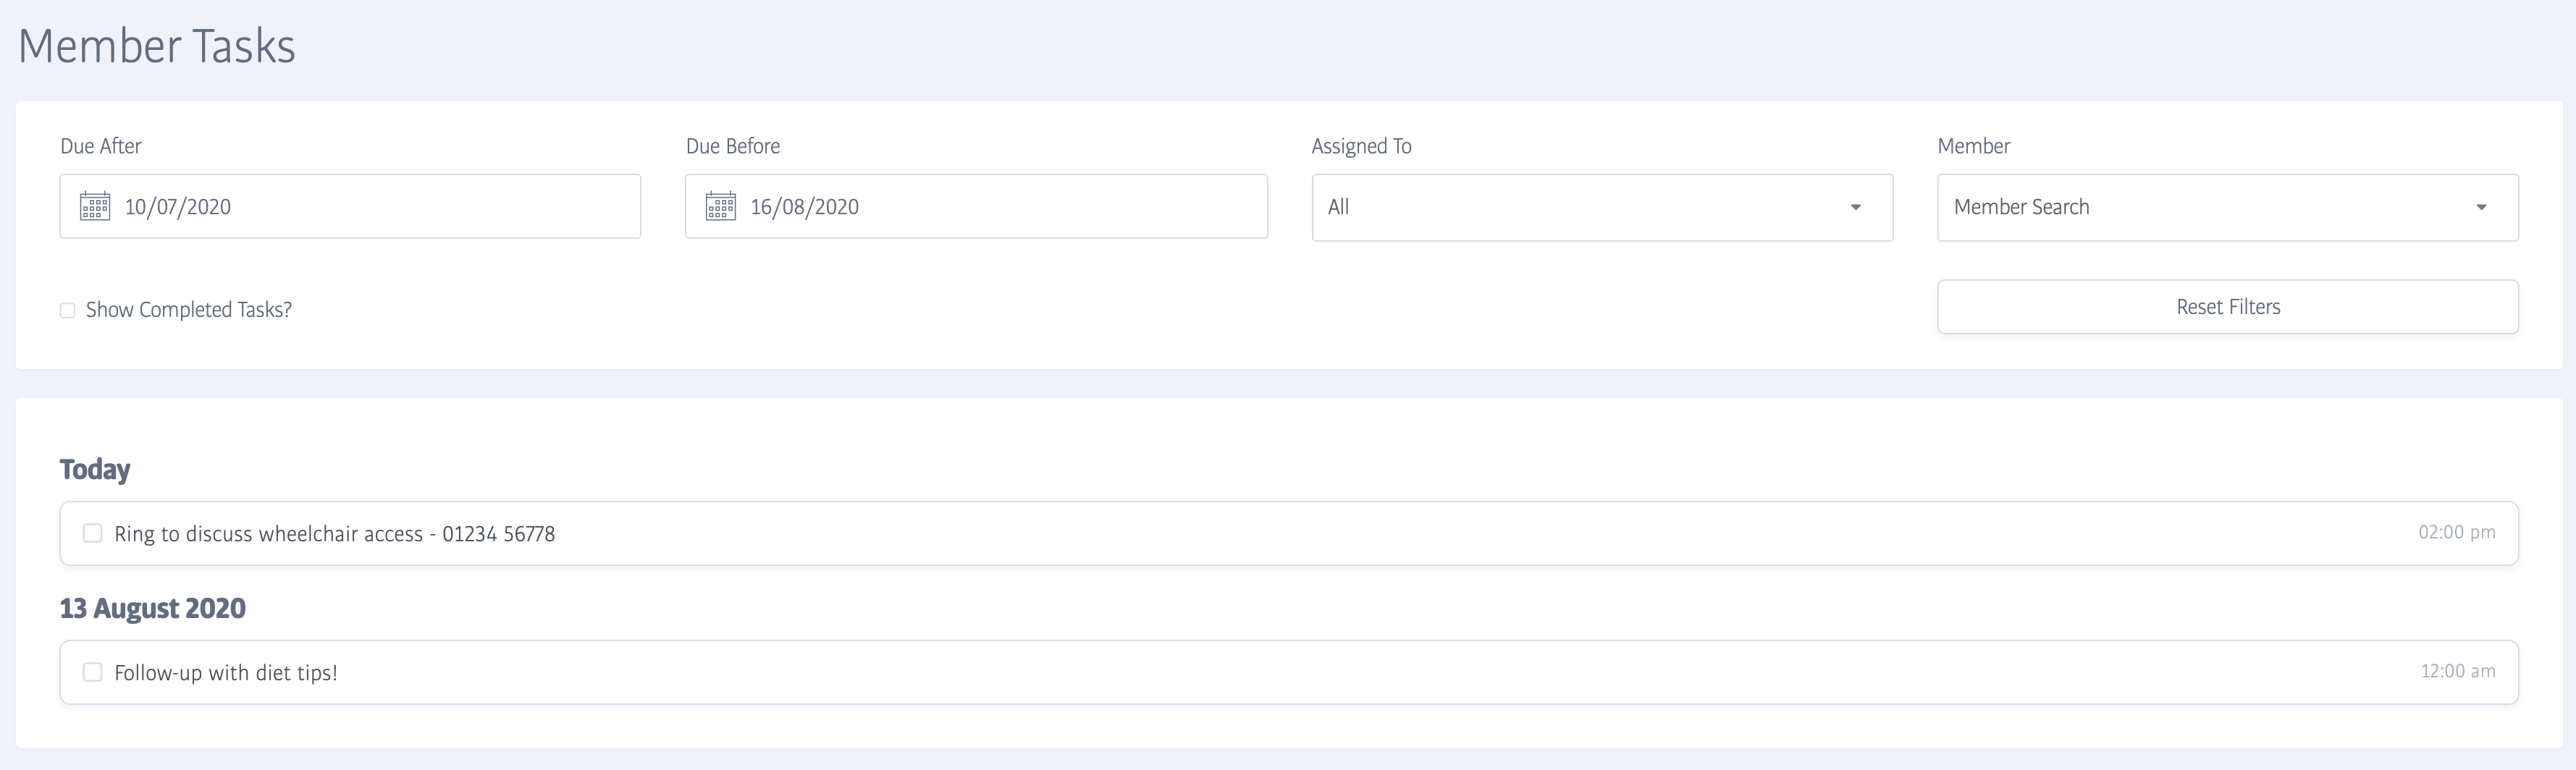2576x770 pixels.
Task: Click the 12:00 am task time
Action: point(2457,671)
